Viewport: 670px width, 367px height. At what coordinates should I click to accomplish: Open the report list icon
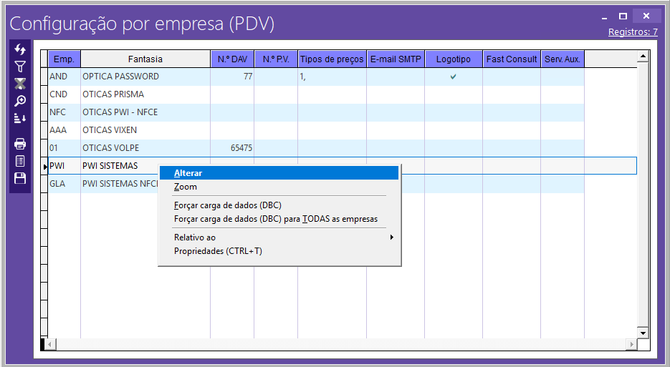20,161
